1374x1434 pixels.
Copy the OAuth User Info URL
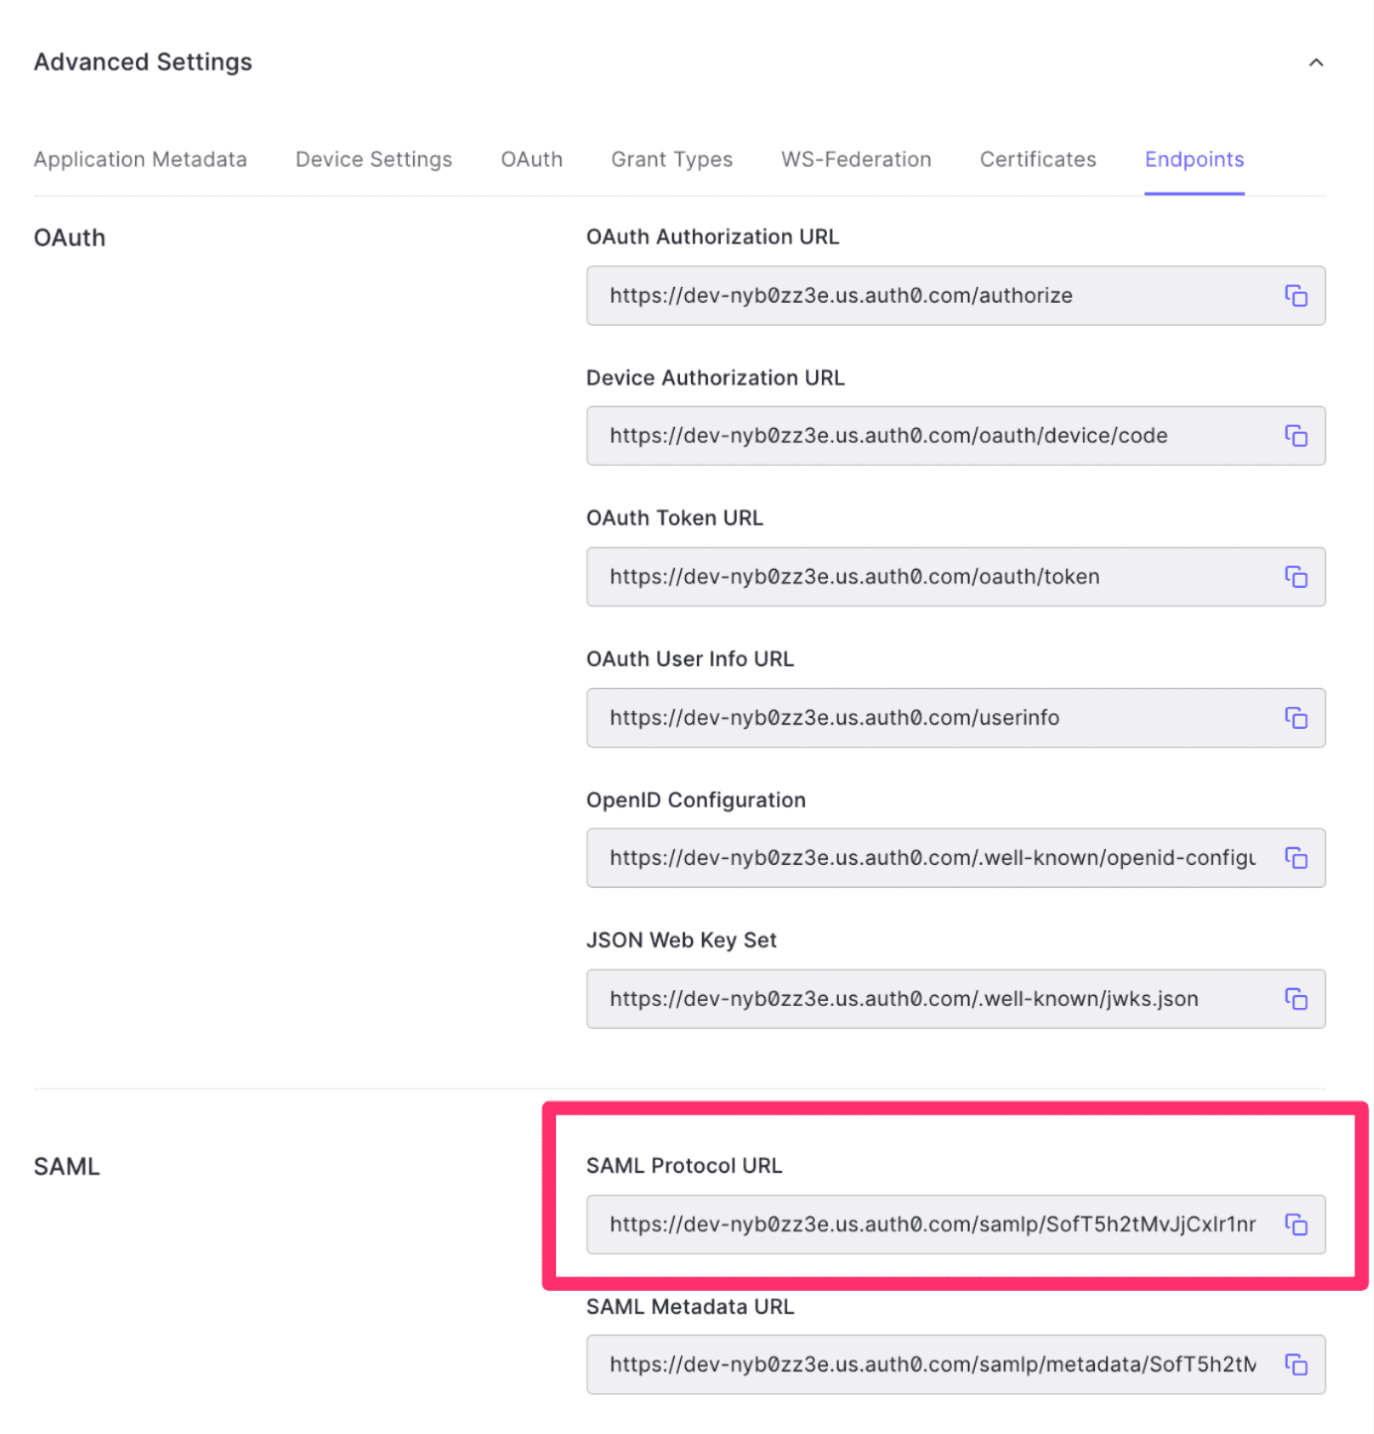coord(1297,717)
